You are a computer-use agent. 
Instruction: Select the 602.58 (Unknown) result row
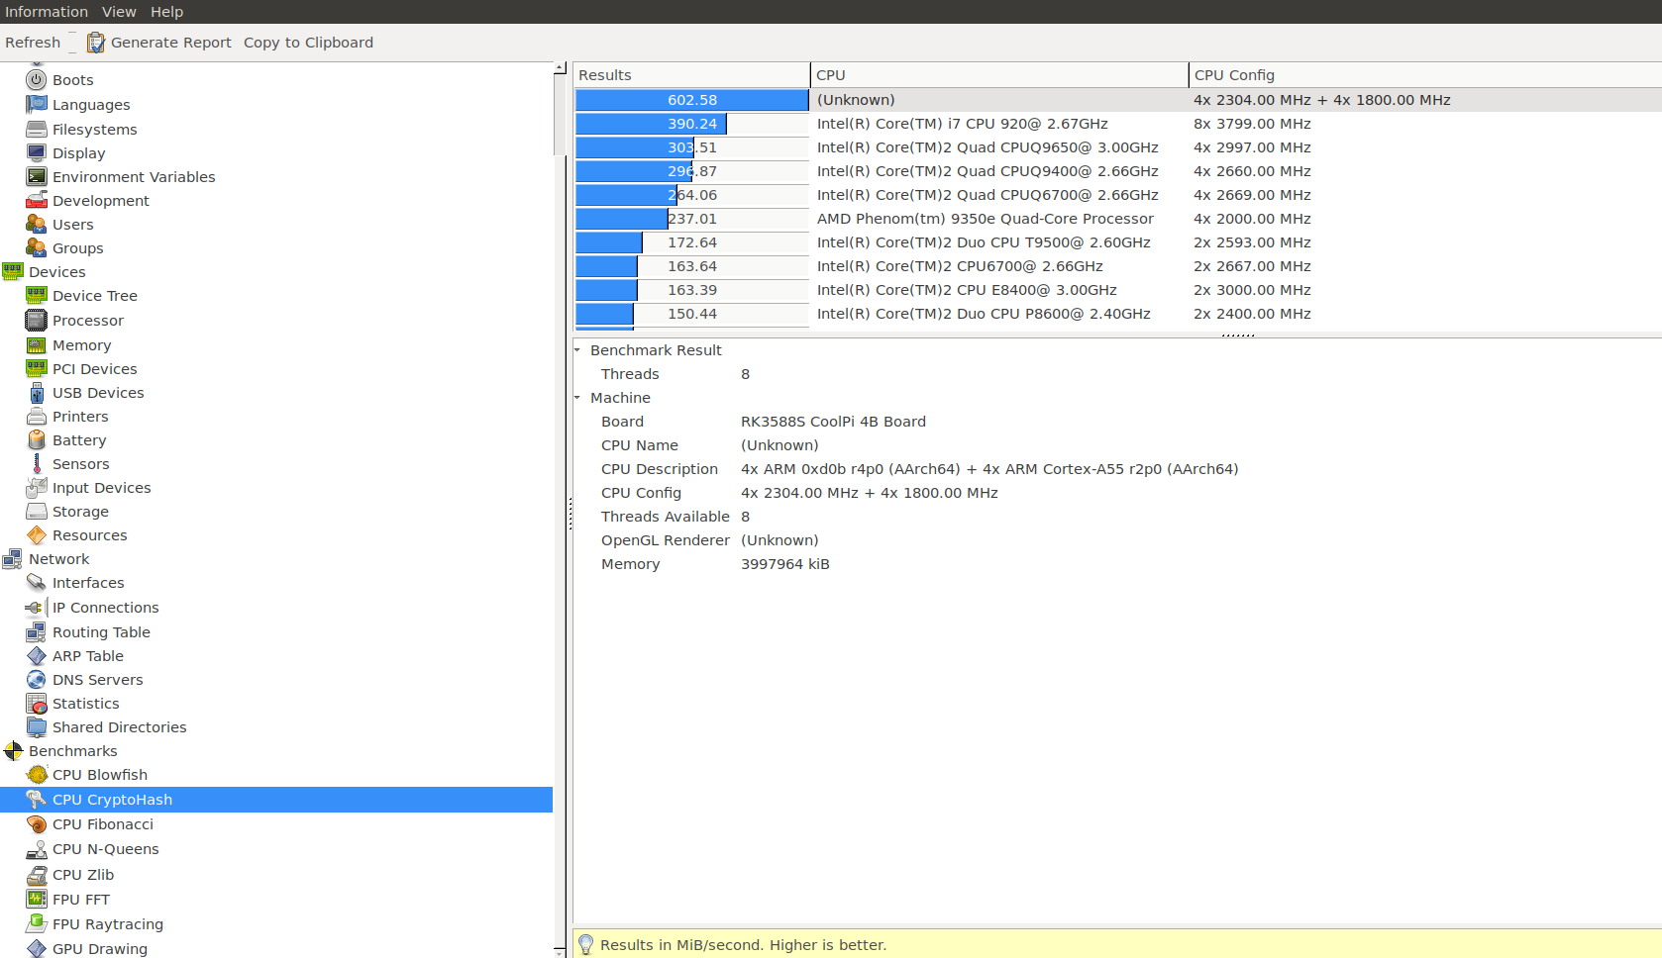point(1117,100)
